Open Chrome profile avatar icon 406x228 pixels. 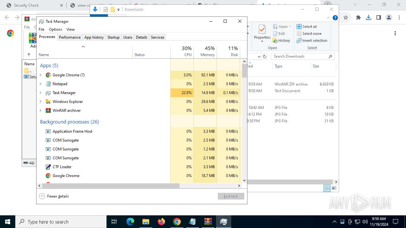389,18
